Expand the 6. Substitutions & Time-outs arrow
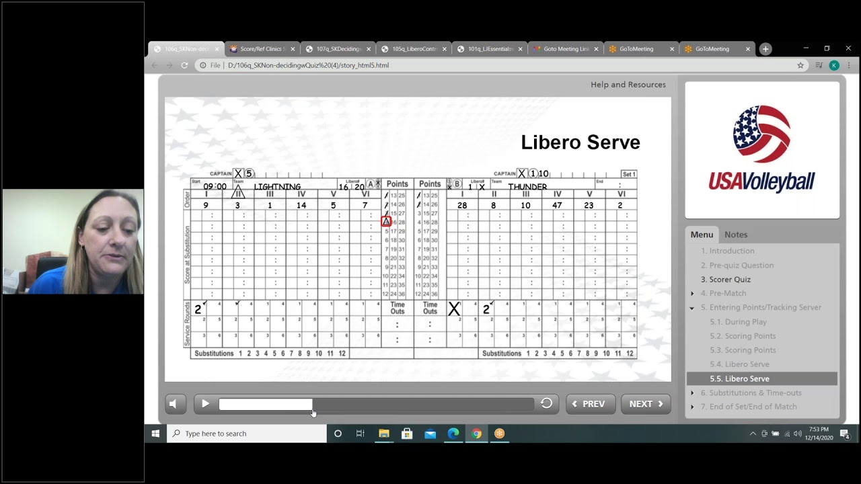This screenshot has height=484, width=861. point(692,393)
